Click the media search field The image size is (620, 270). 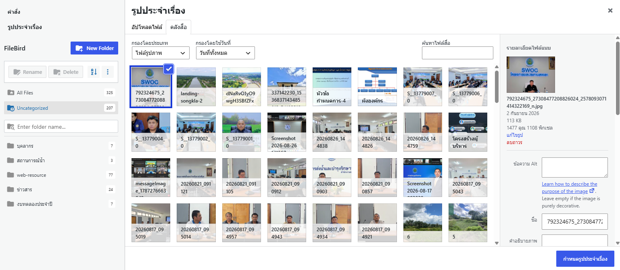click(457, 53)
